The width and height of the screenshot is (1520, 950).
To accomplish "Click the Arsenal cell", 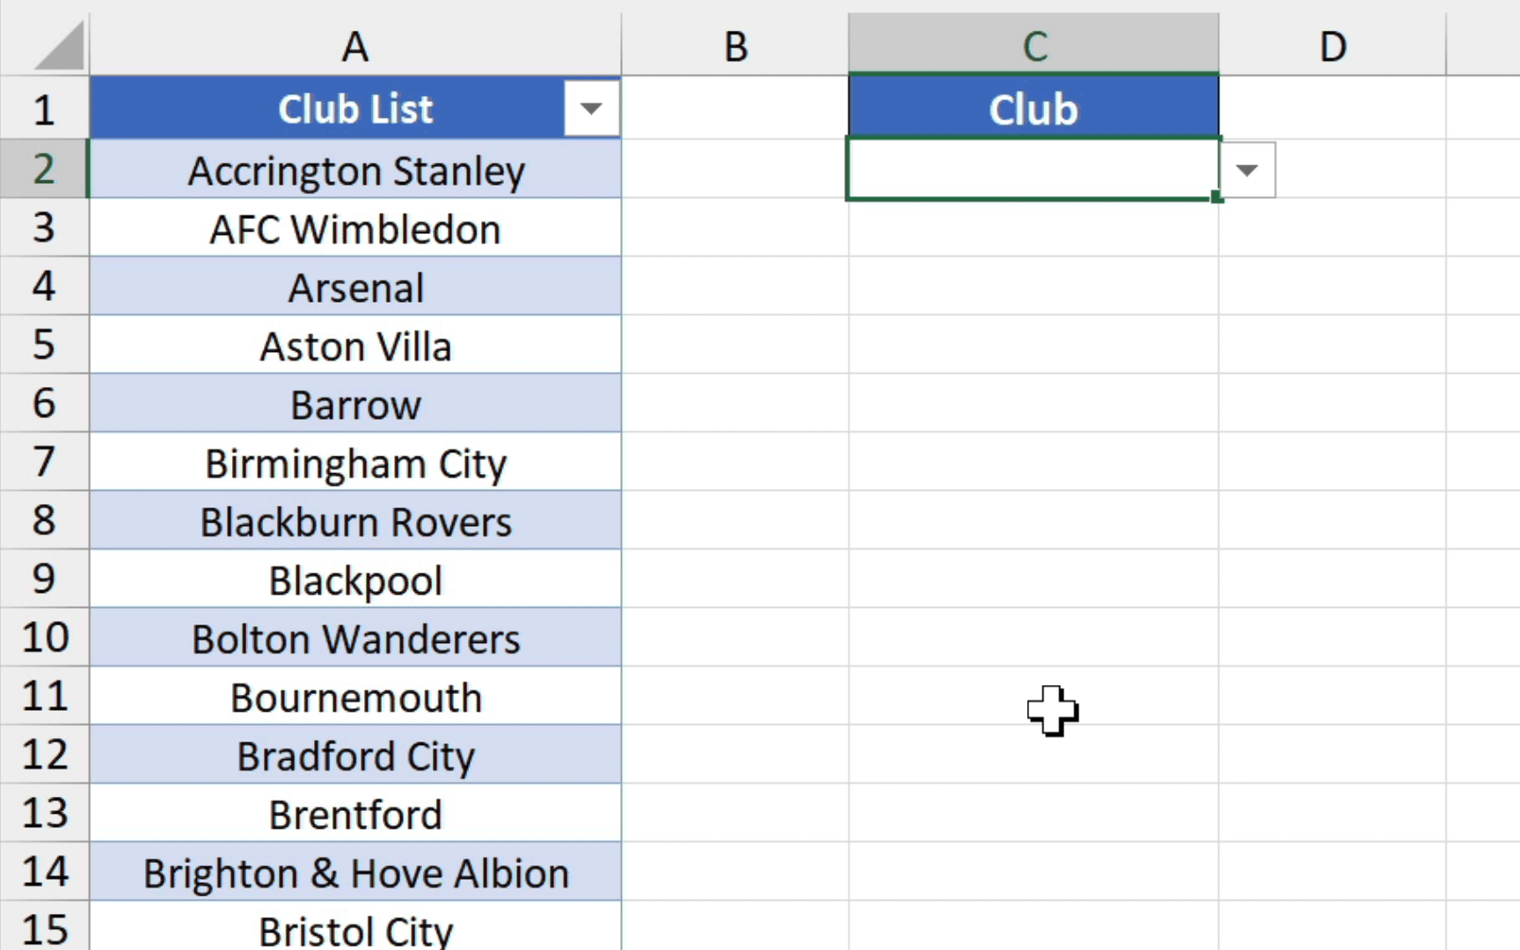I will [355, 288].
